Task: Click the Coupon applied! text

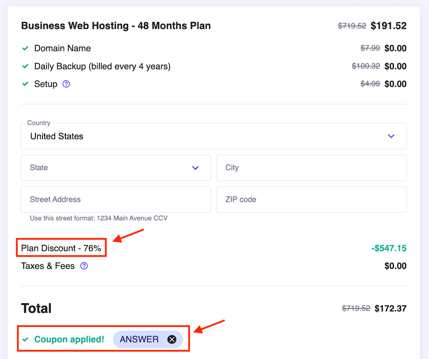Action: 69,339
